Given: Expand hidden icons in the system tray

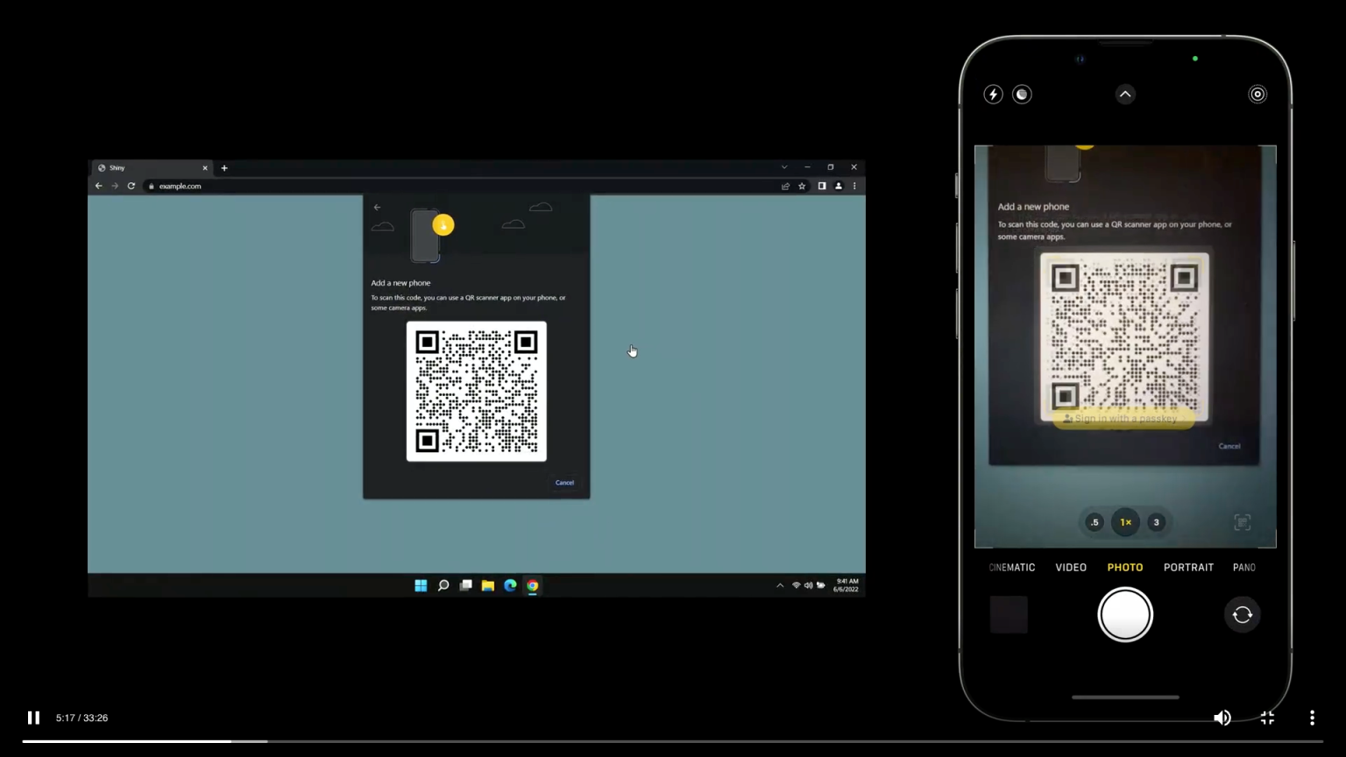Looking at the screenshot, I should click(x=779, y=584).
